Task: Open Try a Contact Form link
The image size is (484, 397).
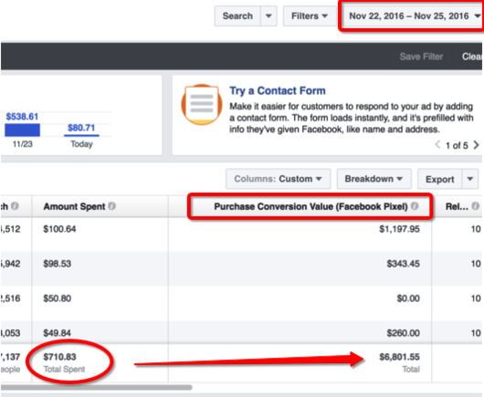Action: [278, 90]
